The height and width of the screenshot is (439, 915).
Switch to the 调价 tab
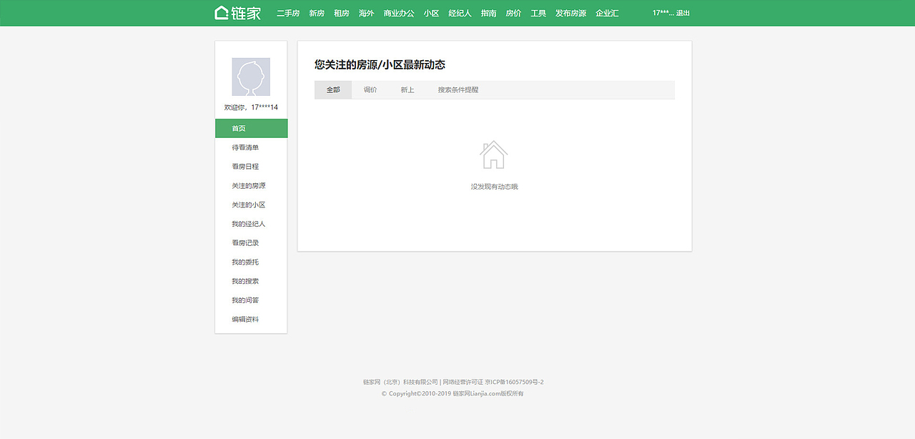(x=370, y=90)
